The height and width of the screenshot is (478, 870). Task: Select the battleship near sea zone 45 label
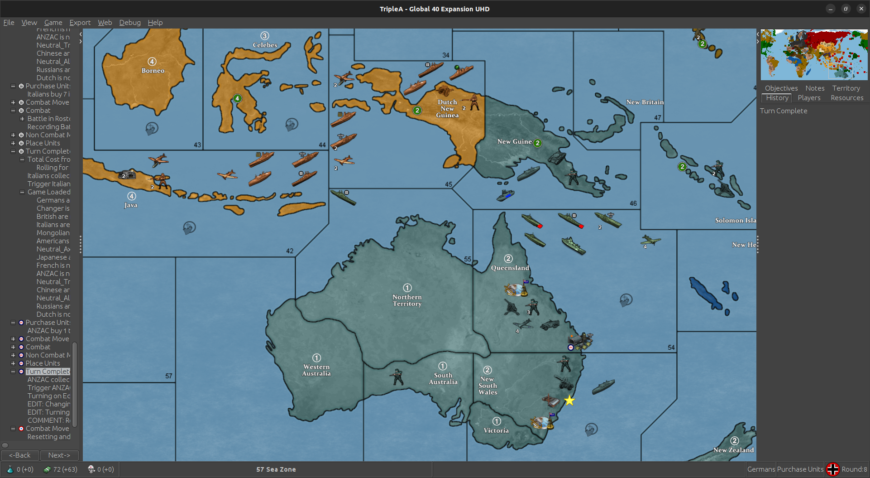tap(343, 198)
